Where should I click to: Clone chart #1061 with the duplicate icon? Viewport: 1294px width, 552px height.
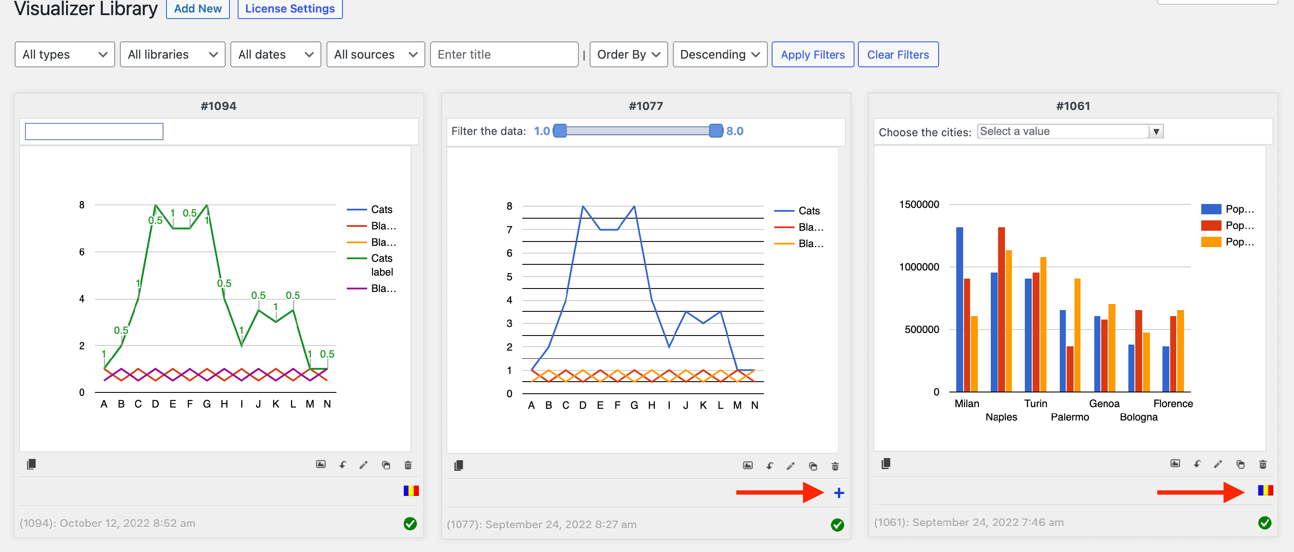pos(1240,464)
